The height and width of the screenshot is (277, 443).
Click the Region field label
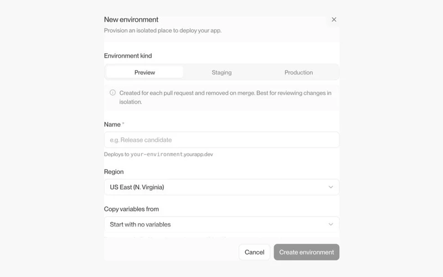pyautogui.click(x=114, y=172)
